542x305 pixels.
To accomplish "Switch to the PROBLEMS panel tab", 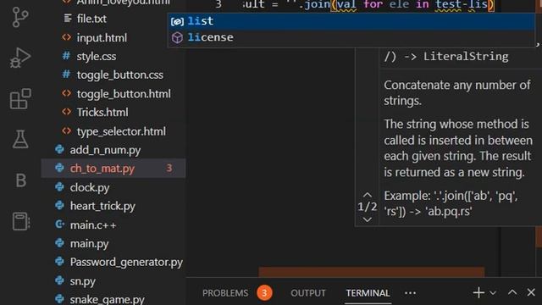I will pos(225,293).
